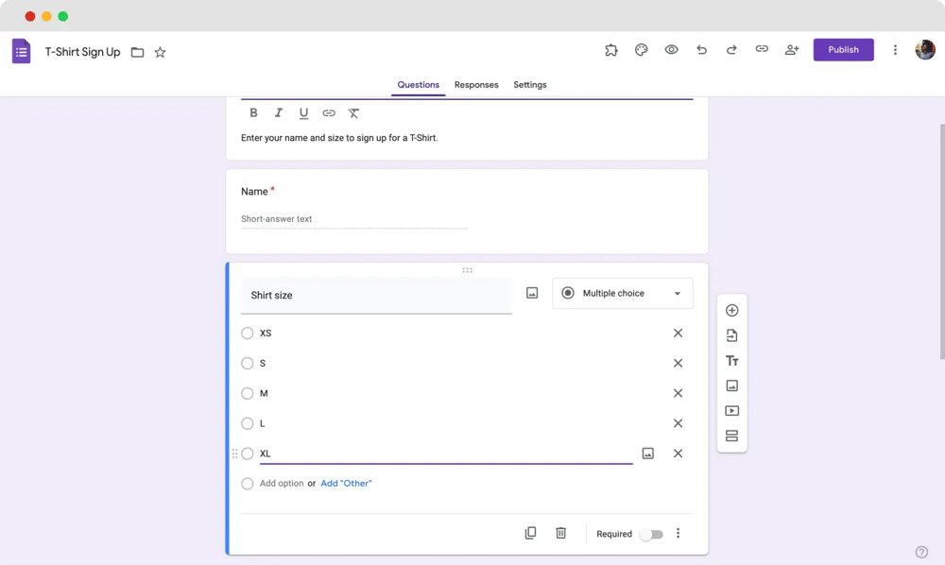
Task: Click the preview eye icon
Action: [671, 50]
